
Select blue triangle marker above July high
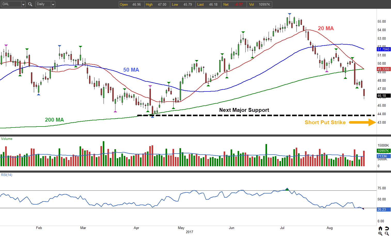pos(290,14)
